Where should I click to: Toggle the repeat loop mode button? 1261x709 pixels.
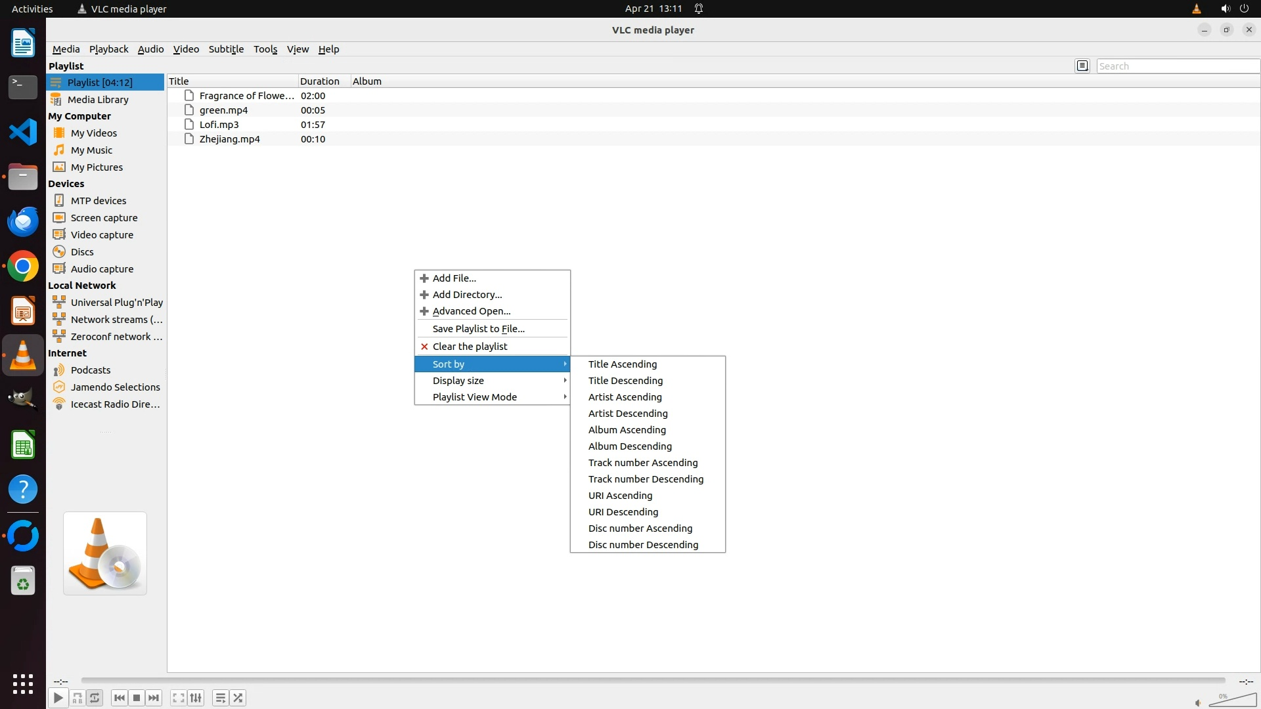[95, 698]
